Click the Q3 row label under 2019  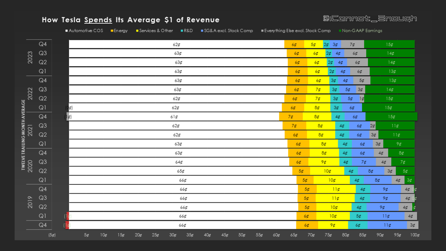click(x=43, y=198)
